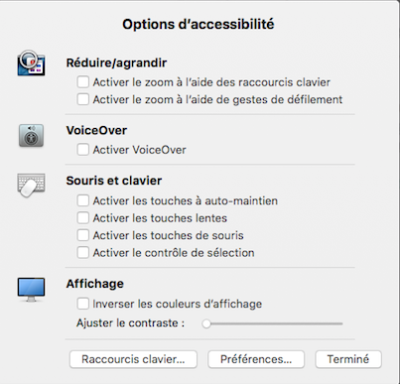
Task: Click the Souris et clavier keyboard icon
Action: pos(31,185)
